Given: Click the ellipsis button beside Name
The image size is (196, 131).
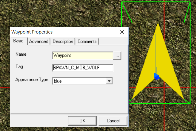Looking at the screenshot, I should (117, 55).
